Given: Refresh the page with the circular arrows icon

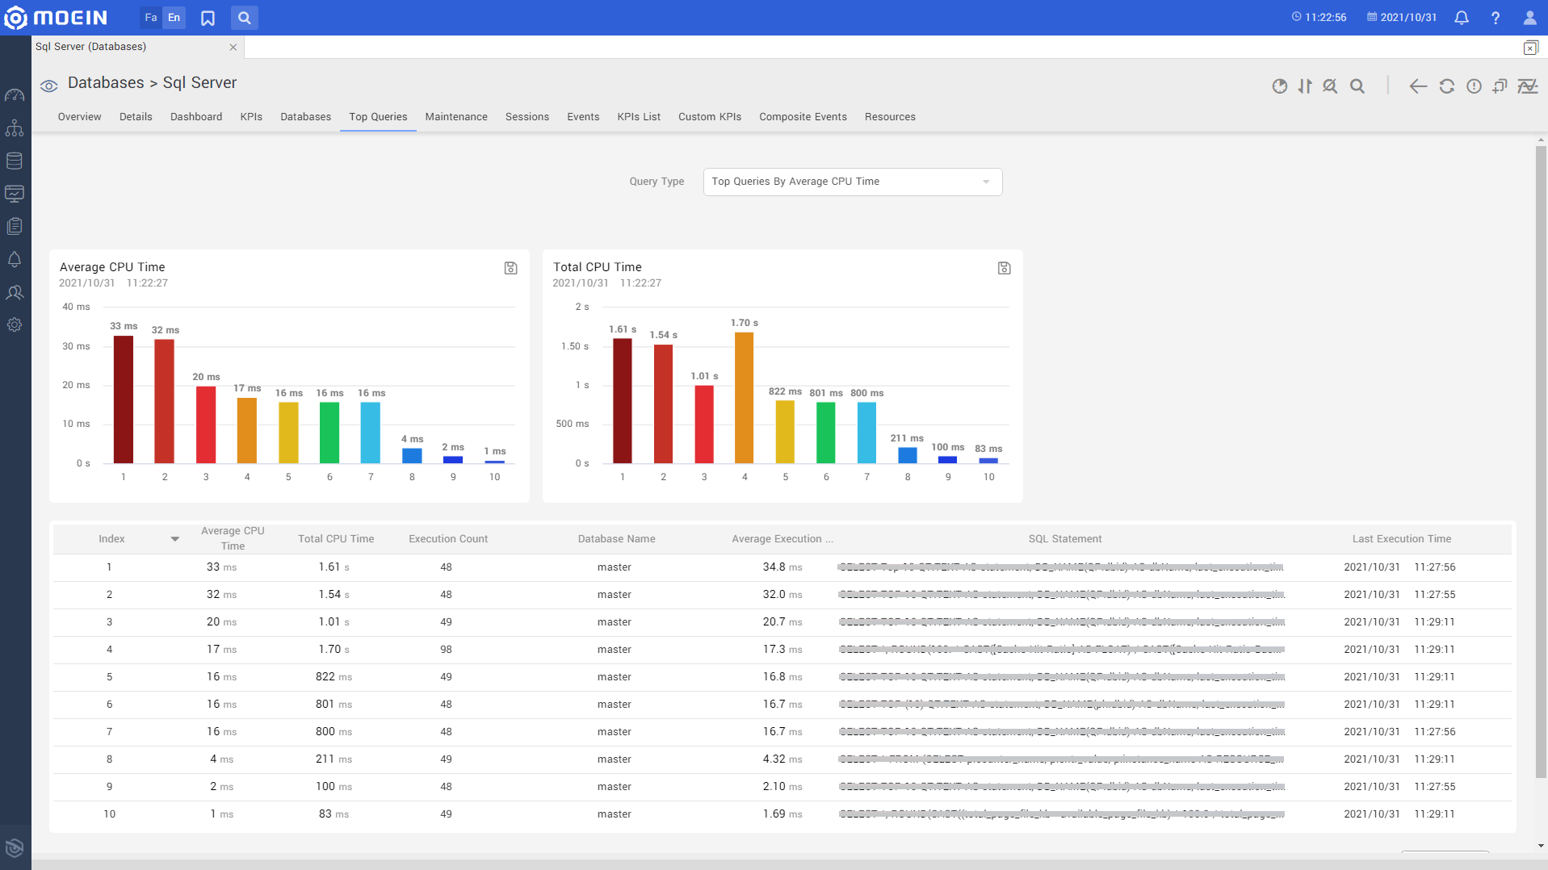Looking at the screenshot, I should 1447,86.
